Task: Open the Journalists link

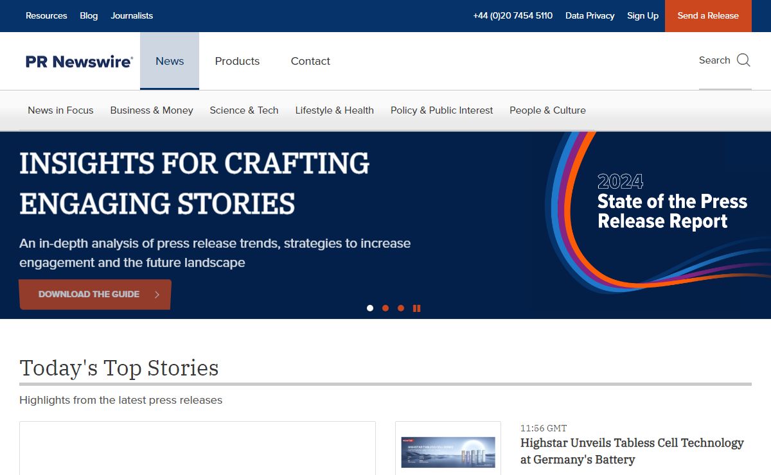Action: [x=132, y=16]
